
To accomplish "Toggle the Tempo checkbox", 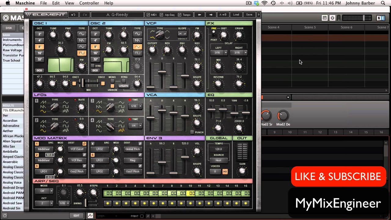I will (180, 15).
